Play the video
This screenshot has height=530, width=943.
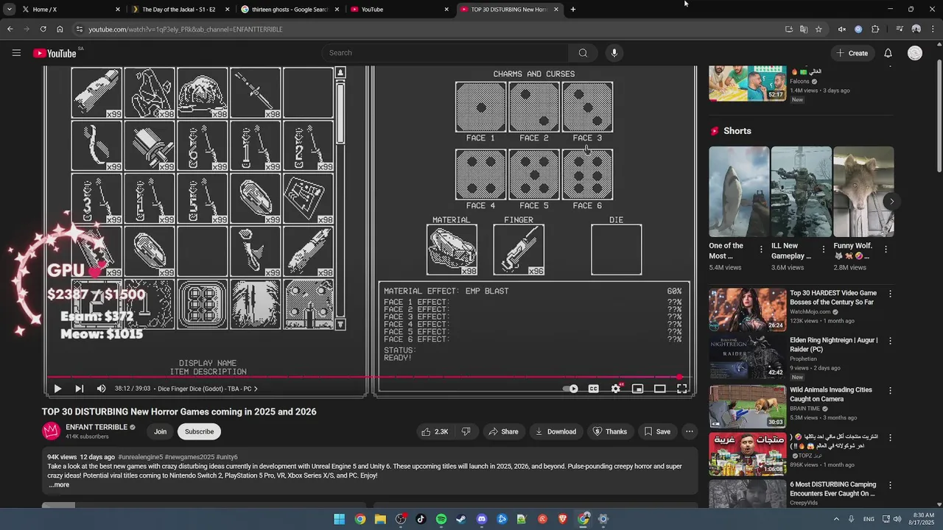coord(57,389)
